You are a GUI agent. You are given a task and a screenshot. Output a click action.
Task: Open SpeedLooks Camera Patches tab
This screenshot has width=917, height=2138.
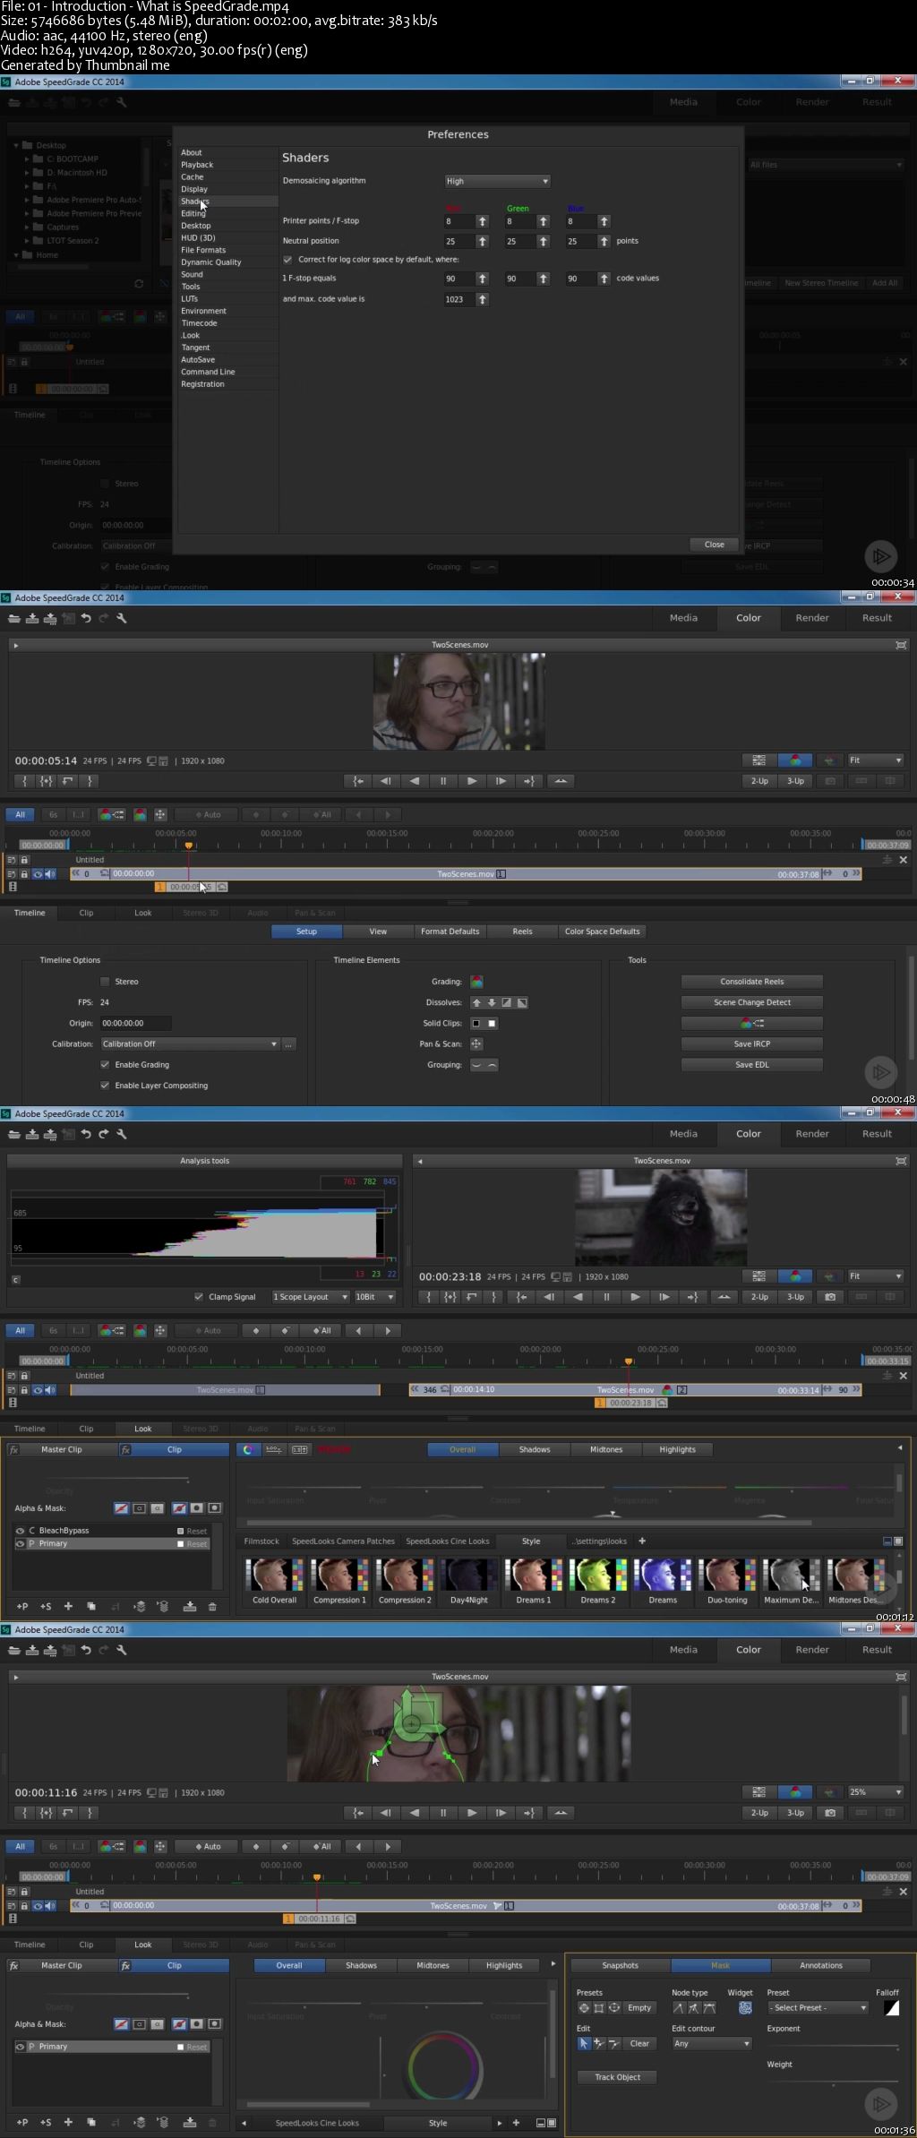click(x=343, y=1541)
